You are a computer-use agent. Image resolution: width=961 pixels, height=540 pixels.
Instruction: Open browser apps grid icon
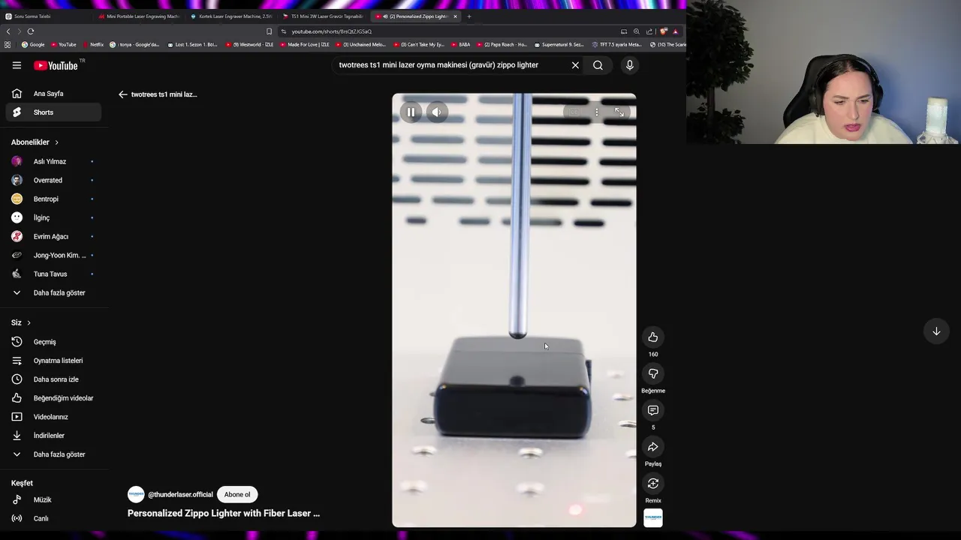coord(8,45)
